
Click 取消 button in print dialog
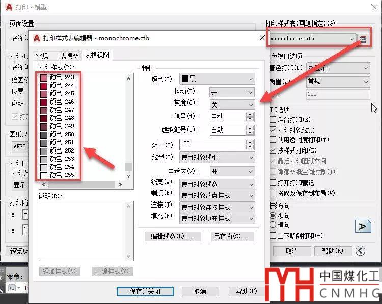tap(292, 251)
